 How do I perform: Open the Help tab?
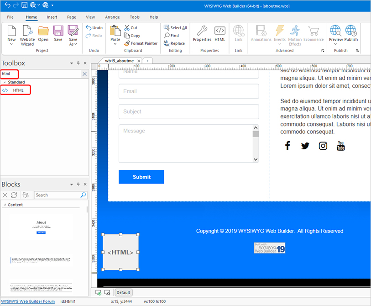click(154, 17)
